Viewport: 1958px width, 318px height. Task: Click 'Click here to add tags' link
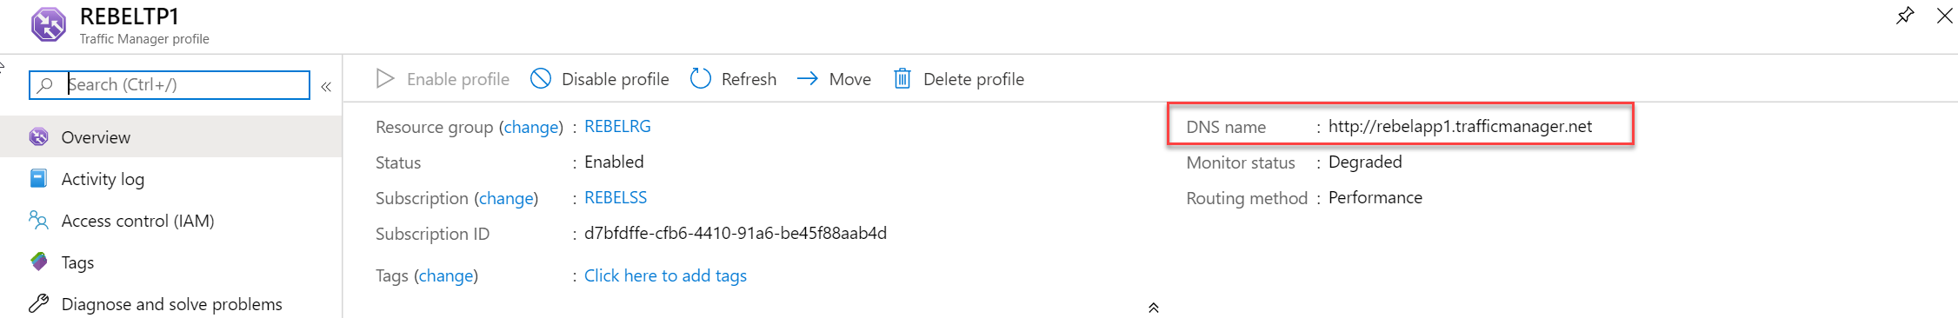pyautogui.click(x=665, y=276)
